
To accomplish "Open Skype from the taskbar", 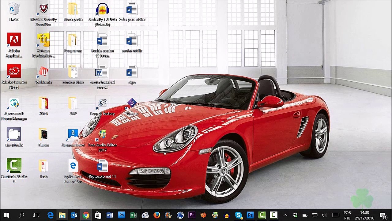I will [238, 215].
